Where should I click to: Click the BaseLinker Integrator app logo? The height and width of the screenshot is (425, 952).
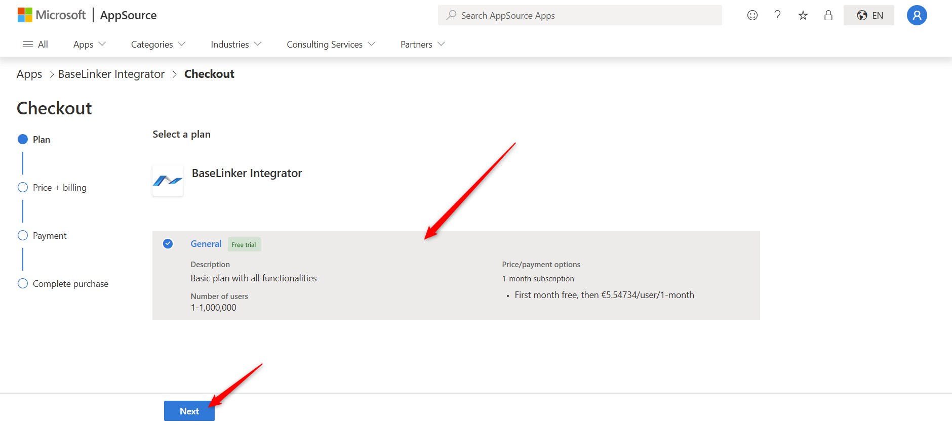tap(168, 181)
